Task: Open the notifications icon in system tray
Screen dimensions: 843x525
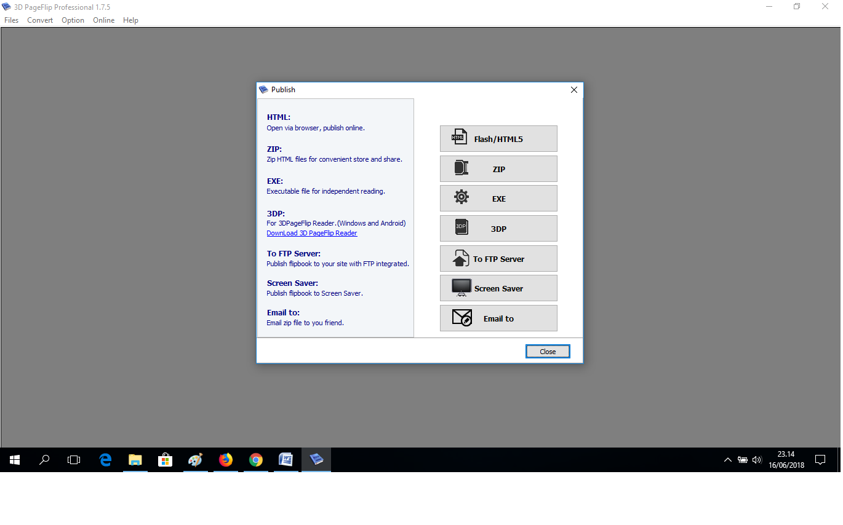Action: tap(821, 459)
